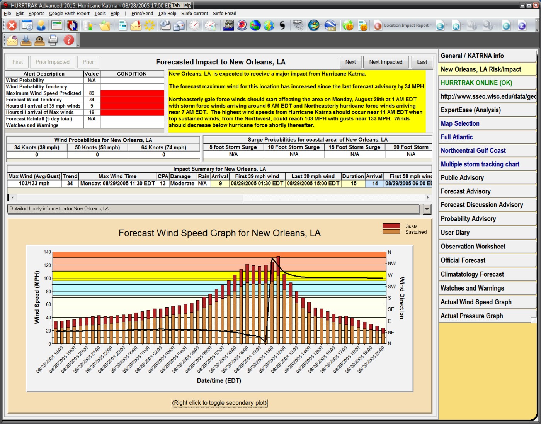Open the Reports menu
Image resolution: width=541 pixels, height=424 pixels.
(36, 14)
